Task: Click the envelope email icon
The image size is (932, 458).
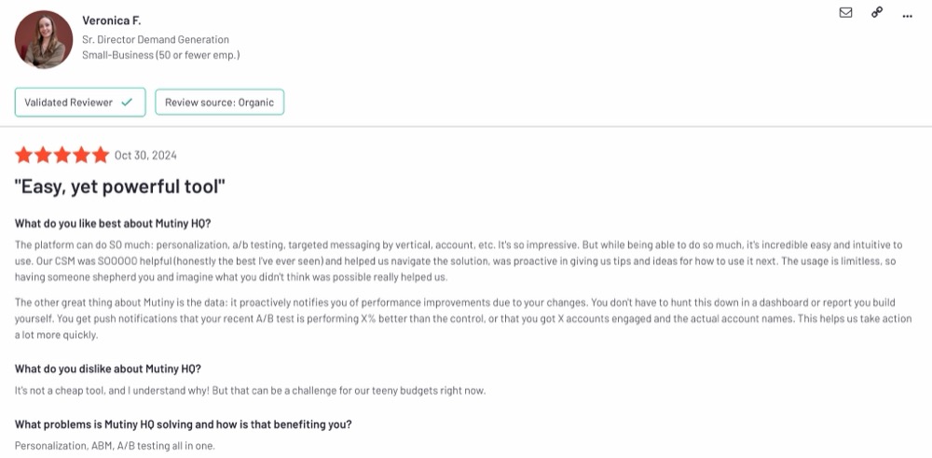Action: [x=845, y=12]
